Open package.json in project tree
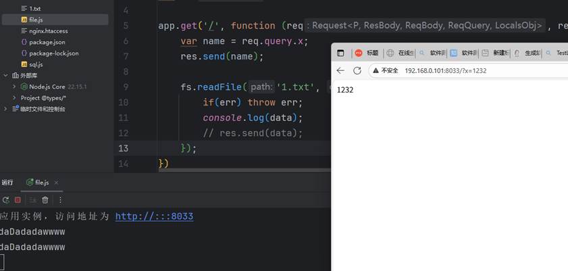 47,42
